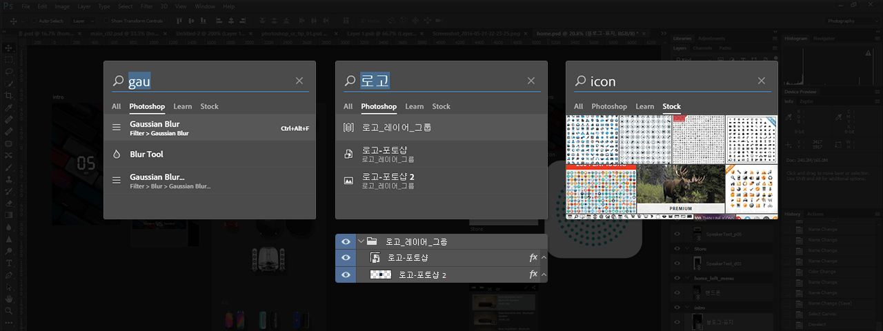This screenshot has width=883, height=331.
Task: Choose the 로고-포토샵 2 search result
Action: tap(441, 181)
